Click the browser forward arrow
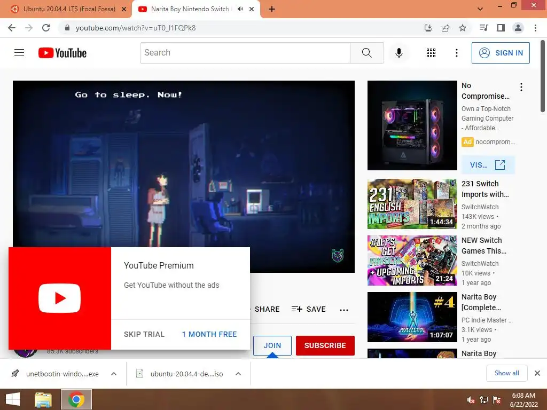The width and height of the screenshot is (547, 410). click(x=29, y=28)
